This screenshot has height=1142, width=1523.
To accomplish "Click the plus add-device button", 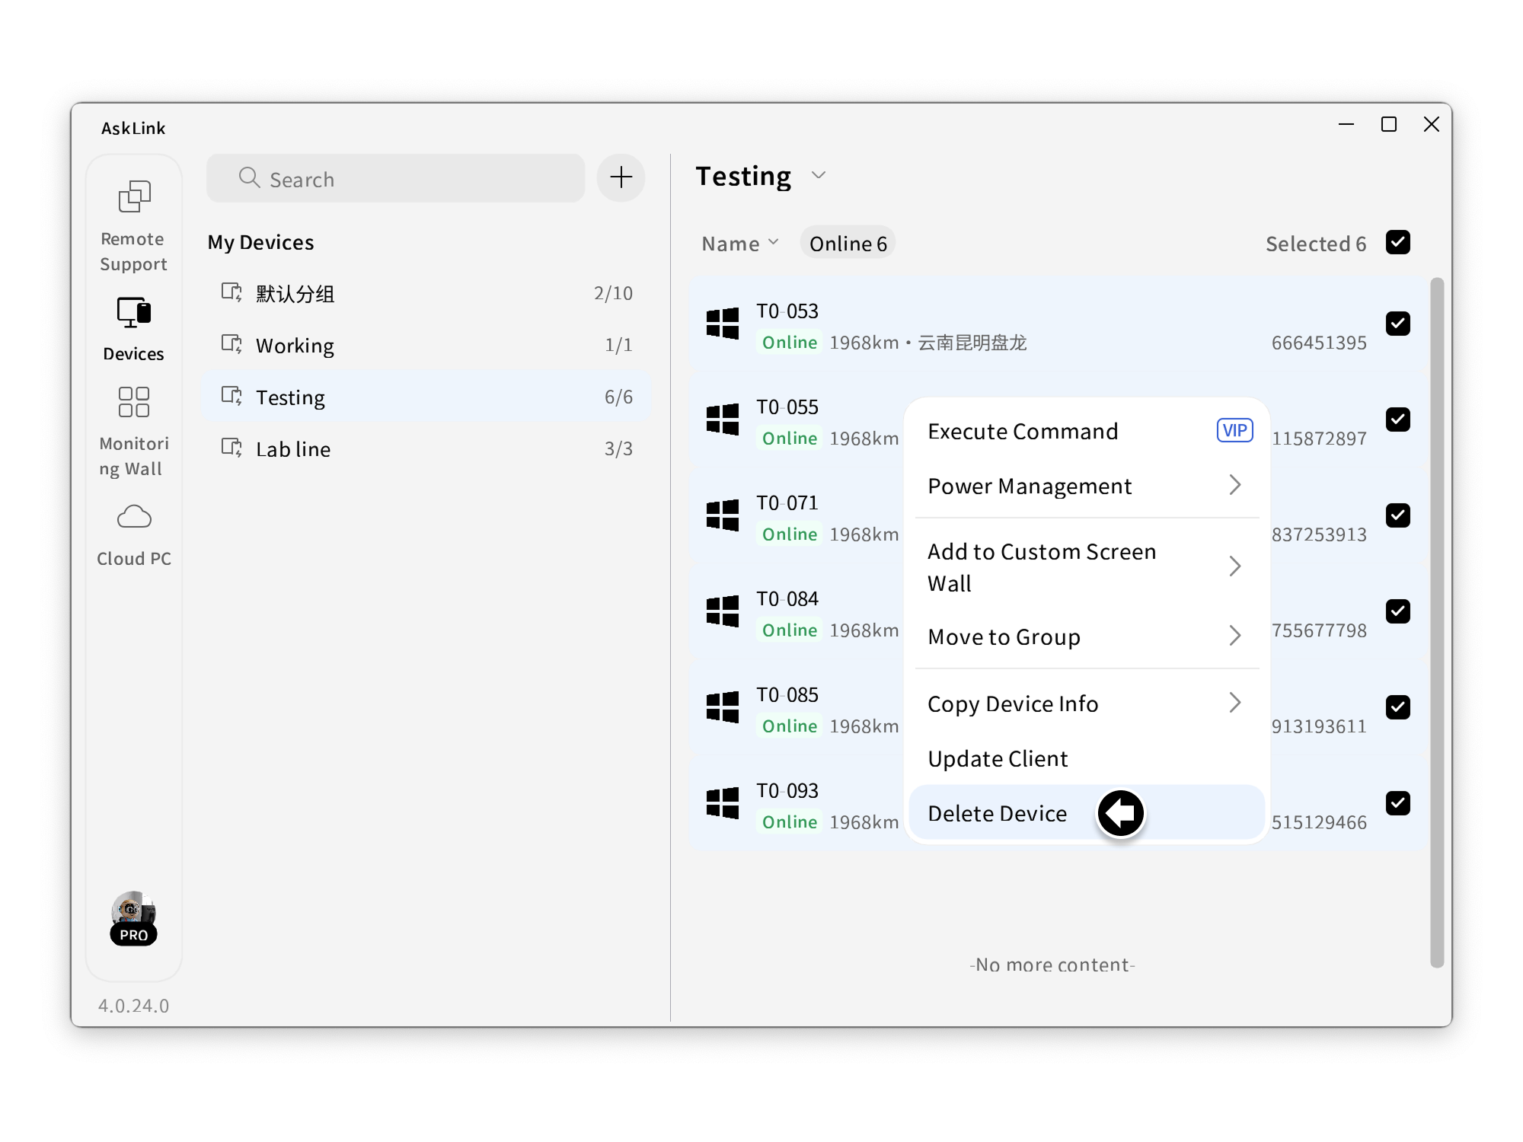I will coord(621,178).
